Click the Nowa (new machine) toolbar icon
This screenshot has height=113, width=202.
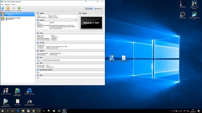[2, 8]
